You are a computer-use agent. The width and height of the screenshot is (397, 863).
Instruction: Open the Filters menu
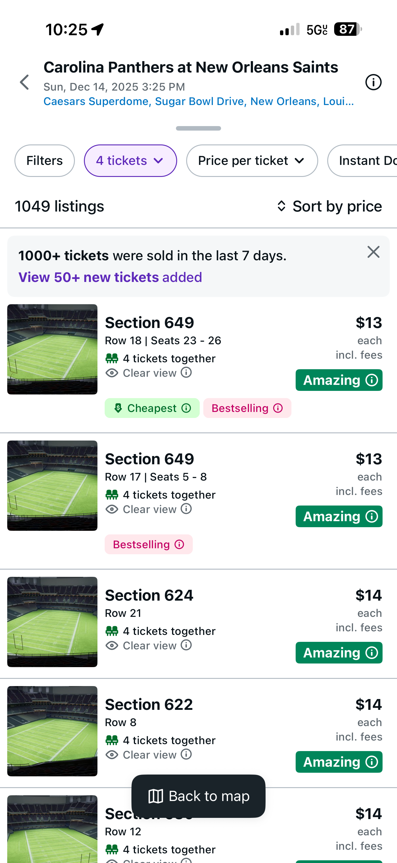pos(45,161)
